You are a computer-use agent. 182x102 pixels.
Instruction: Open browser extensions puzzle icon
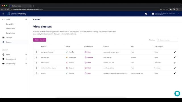(x=171, y=9)
